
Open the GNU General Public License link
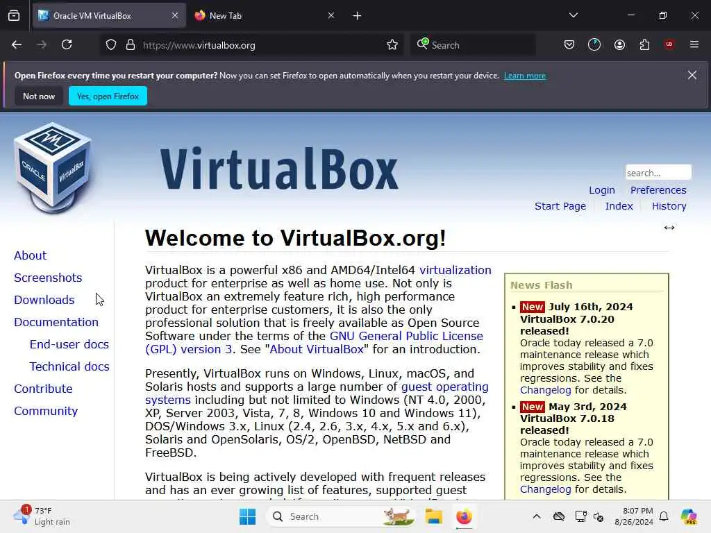point(406,337)
